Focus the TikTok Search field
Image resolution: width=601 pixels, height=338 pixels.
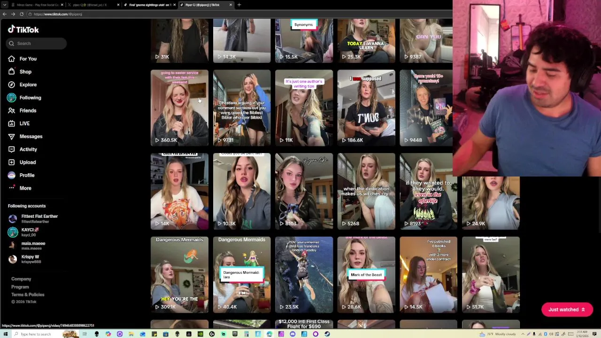(x=37, y=43)
